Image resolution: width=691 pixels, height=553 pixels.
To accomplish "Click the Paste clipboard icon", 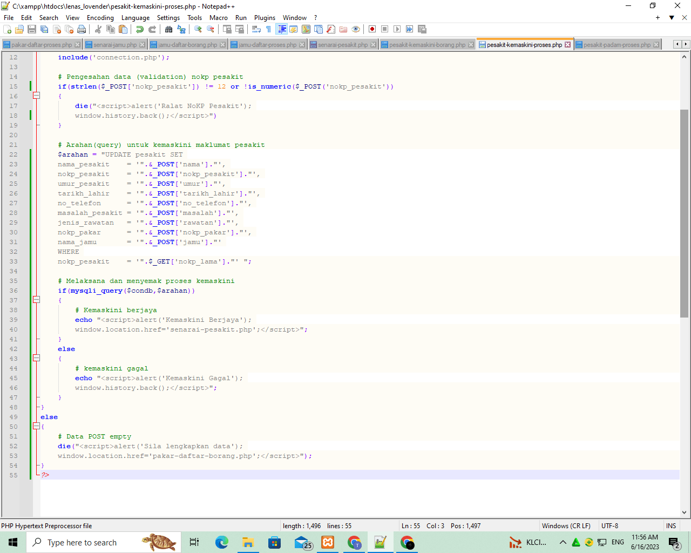I will [123, 29].
